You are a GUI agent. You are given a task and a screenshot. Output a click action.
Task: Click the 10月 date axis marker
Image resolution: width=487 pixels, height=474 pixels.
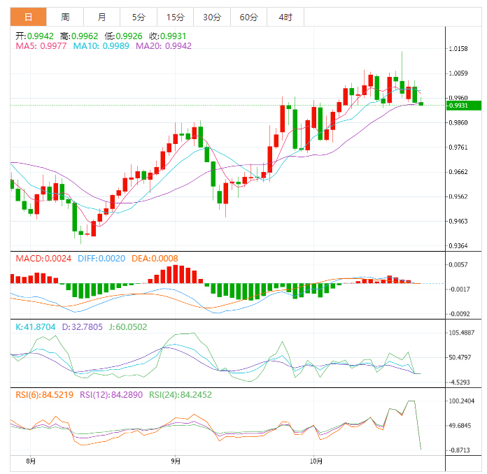point(316,461)
